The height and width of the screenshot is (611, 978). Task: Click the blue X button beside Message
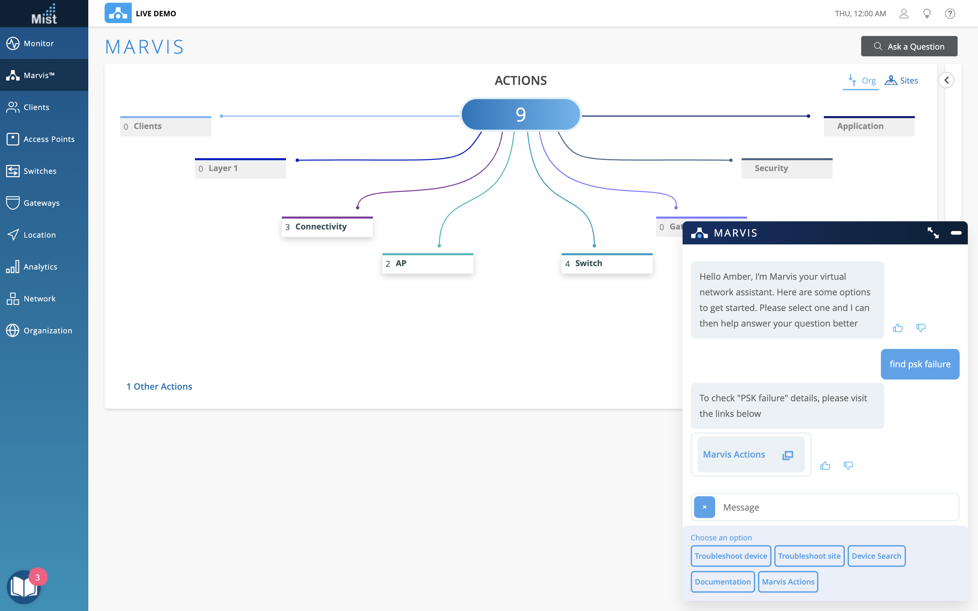pyautogui.click(x=704, y=507)
